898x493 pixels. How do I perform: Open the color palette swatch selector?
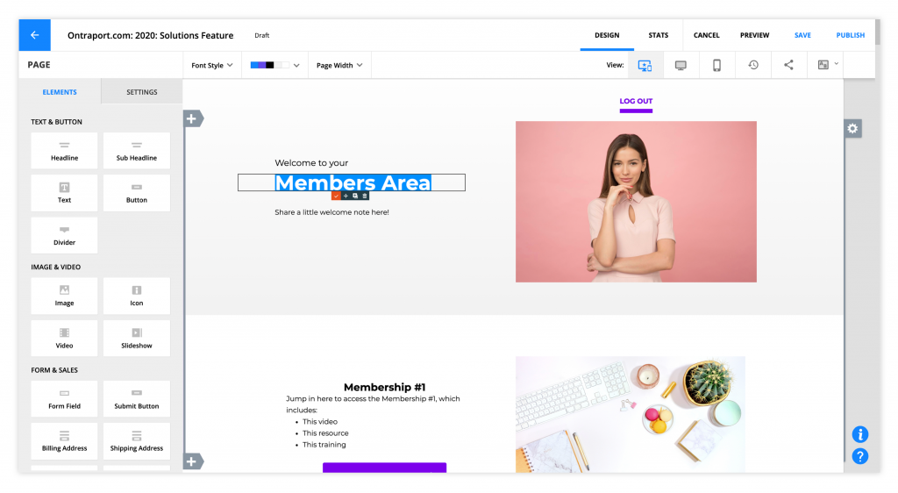point(274,65)
